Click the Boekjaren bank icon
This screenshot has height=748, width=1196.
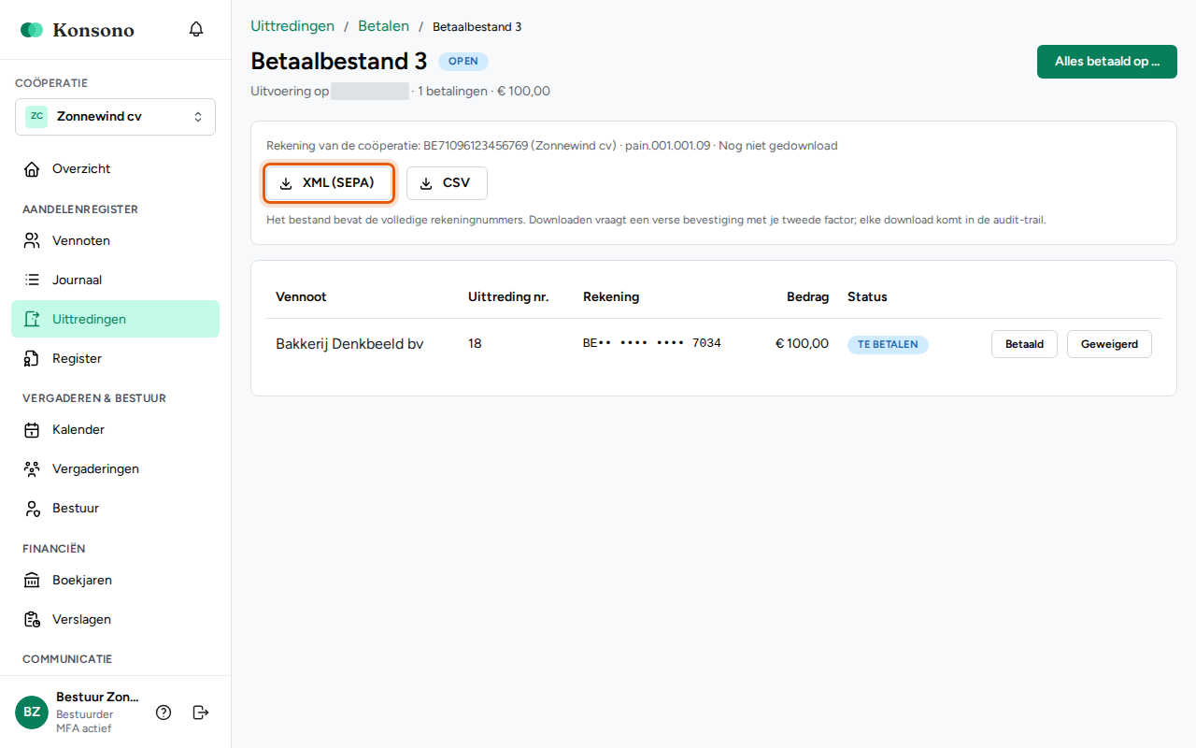(x=32, y=581)
